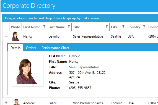Open the Last Name column filter icon
This screenshot has height=105, width=158.
(69, 27)
